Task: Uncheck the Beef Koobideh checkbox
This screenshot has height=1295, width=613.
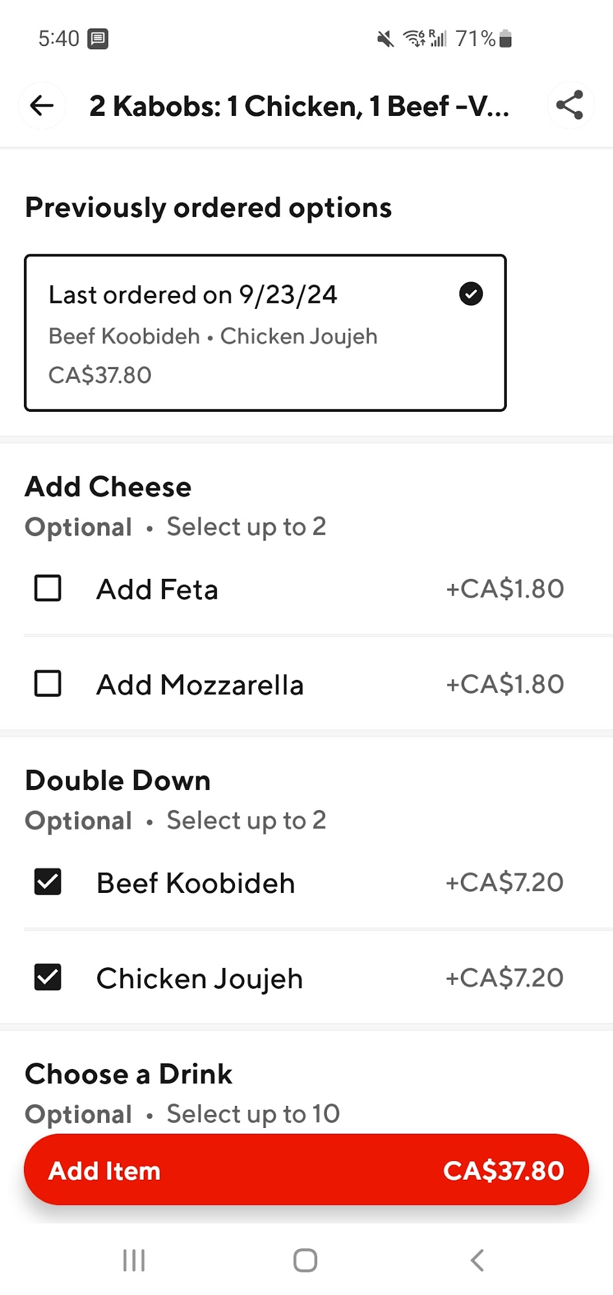Action: [x=48, y=882]
